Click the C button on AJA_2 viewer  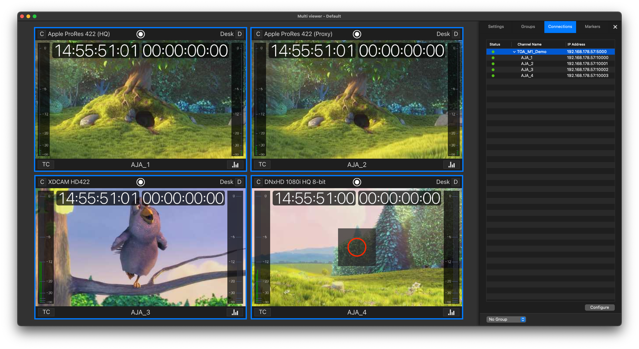point(258,34)
